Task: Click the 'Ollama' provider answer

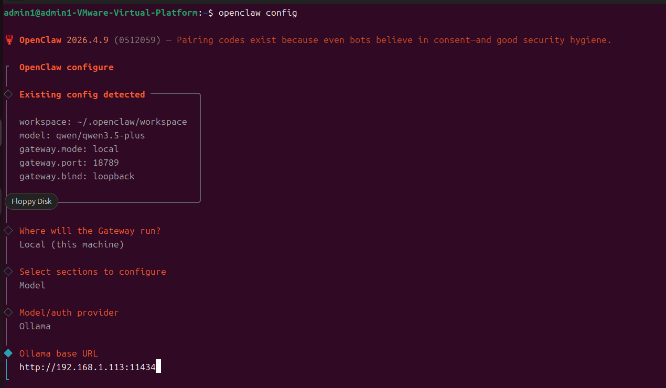Action: [35, 326]
